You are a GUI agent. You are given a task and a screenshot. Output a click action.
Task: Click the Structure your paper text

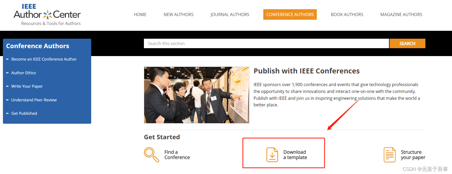(413, 155)
